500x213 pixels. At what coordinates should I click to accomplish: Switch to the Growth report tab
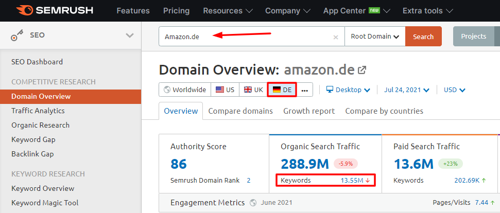coord(309,111)
